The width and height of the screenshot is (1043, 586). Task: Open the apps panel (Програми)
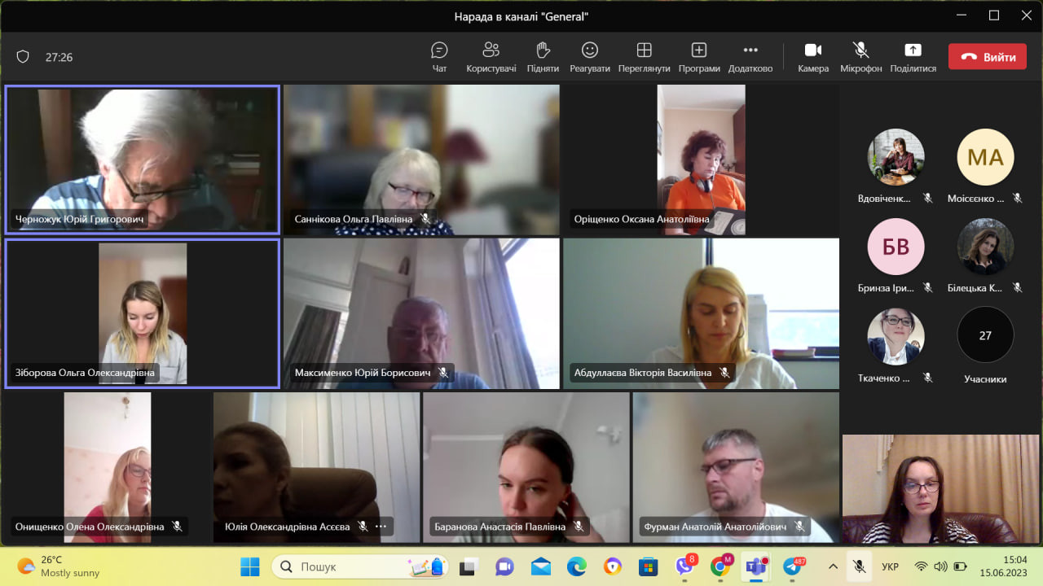coord(699,57)
